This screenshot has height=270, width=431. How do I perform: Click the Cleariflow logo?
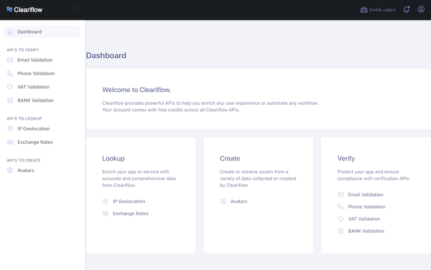pyautogui.click(x=24, y=10)
